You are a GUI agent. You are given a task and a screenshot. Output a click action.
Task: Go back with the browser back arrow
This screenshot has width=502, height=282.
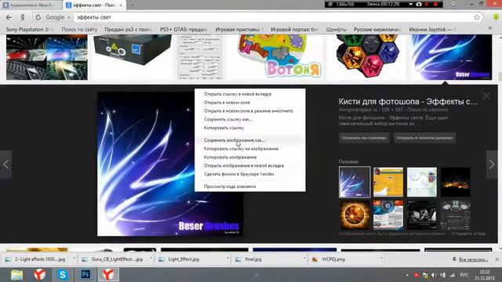(9, 17)
